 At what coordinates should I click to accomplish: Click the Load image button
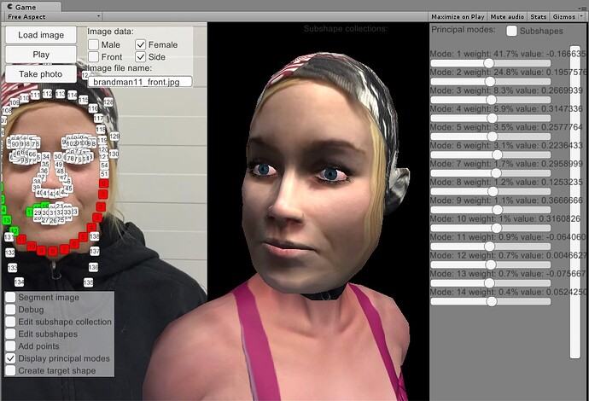(x=41, y=35)
